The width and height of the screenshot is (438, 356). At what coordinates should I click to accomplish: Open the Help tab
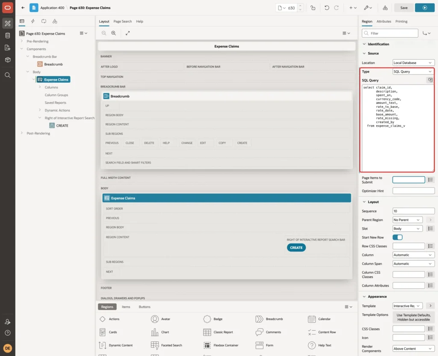[139, 21]
